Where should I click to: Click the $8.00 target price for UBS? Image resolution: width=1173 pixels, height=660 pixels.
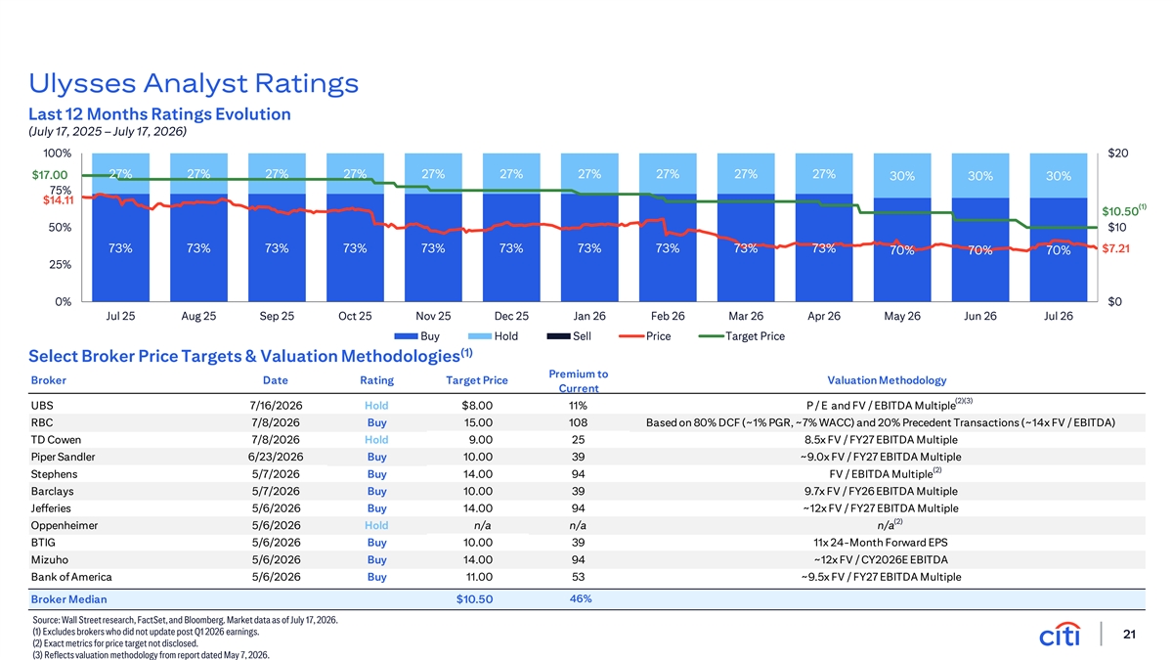click(477, 404)
